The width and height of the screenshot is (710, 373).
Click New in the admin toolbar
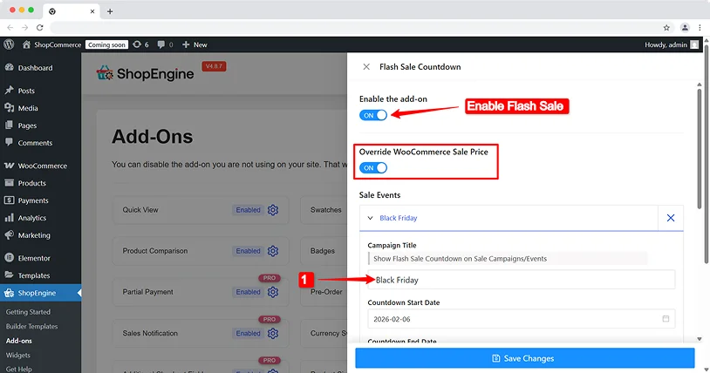(x=195, y=44)
